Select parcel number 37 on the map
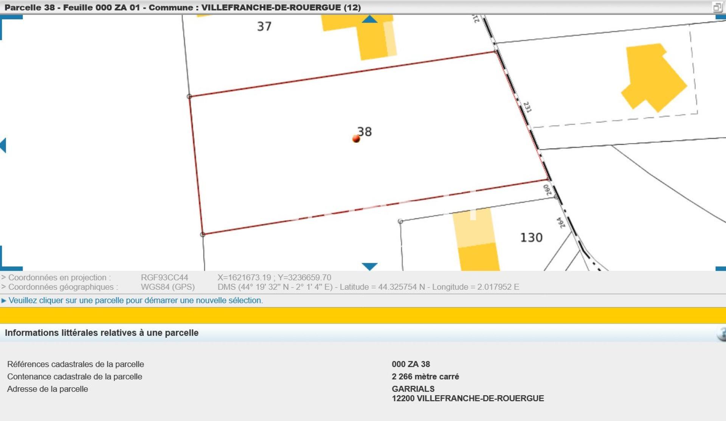 pos(264,26)
